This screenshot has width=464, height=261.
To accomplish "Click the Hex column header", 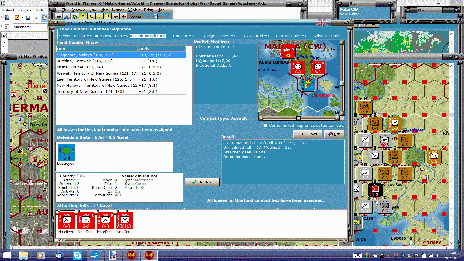I will coord(97,49).
